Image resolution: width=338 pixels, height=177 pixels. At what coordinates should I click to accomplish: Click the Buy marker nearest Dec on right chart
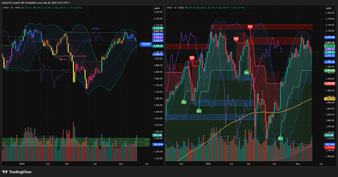click(184, 102)
